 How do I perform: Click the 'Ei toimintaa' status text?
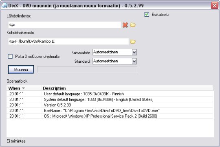tap(16, 141)
